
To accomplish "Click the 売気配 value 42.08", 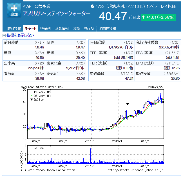I will (x=81, y=79).
